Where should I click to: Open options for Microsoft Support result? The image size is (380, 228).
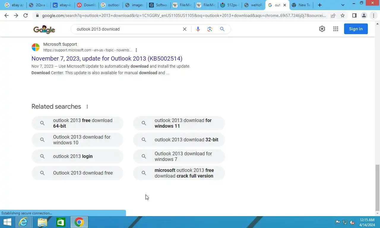[x=136, y=50]
